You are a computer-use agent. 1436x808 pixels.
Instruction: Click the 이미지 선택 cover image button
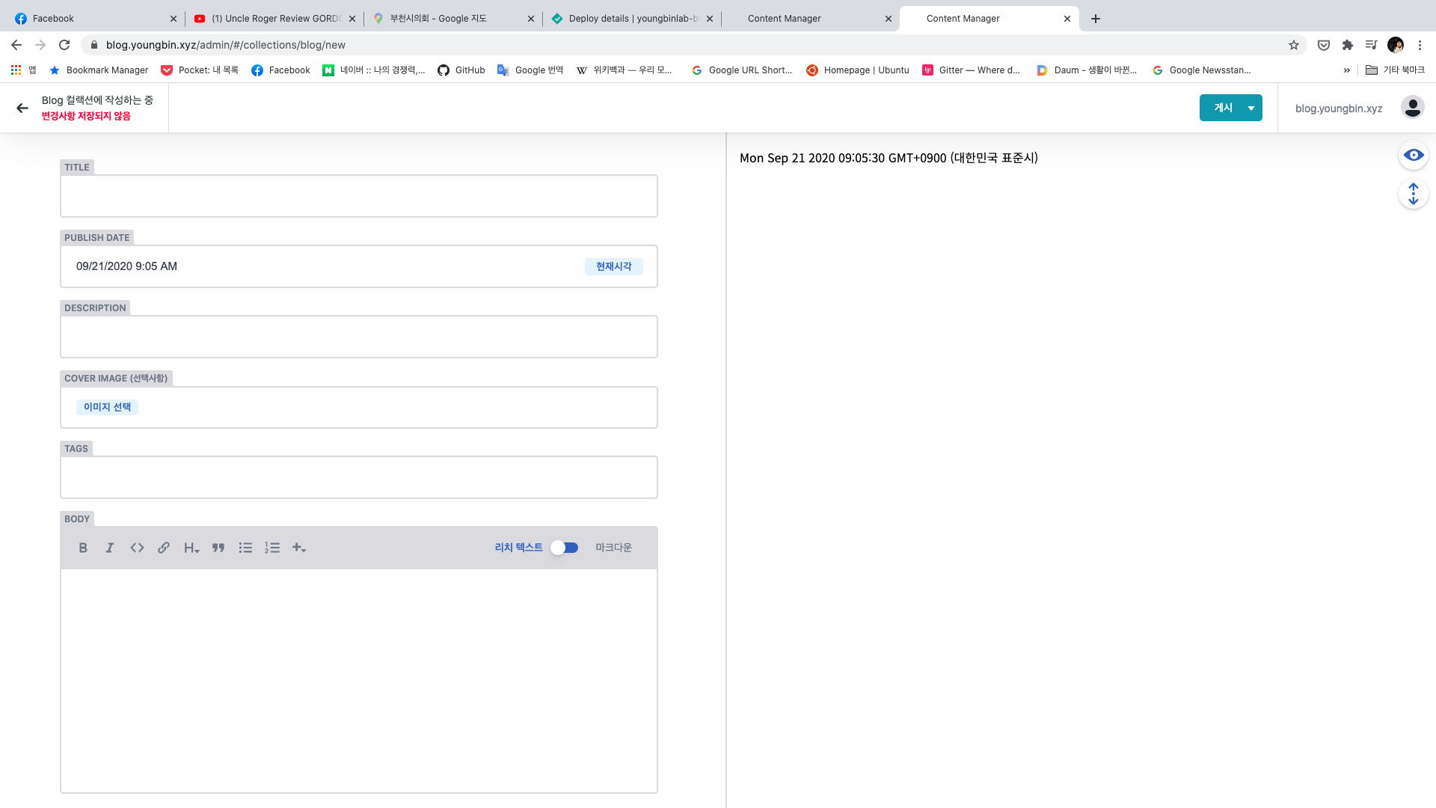coord(107,407)
